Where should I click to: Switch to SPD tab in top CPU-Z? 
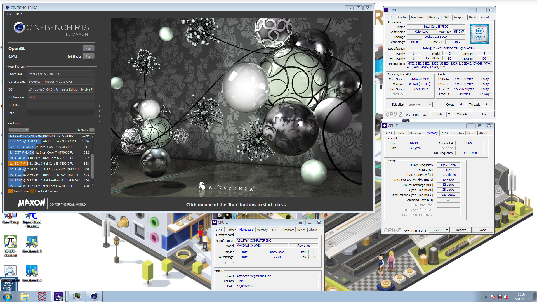point(446,17)
